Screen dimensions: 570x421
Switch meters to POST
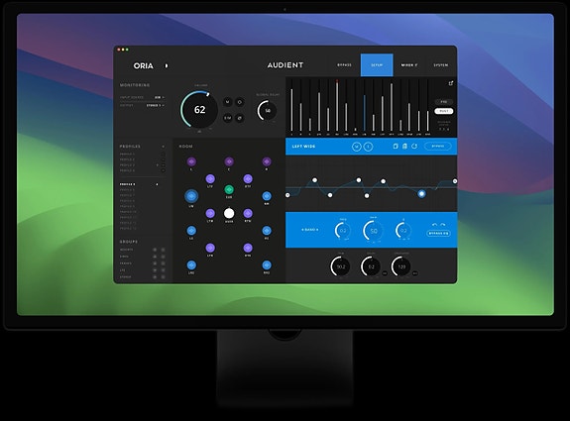tap(444, 111)
